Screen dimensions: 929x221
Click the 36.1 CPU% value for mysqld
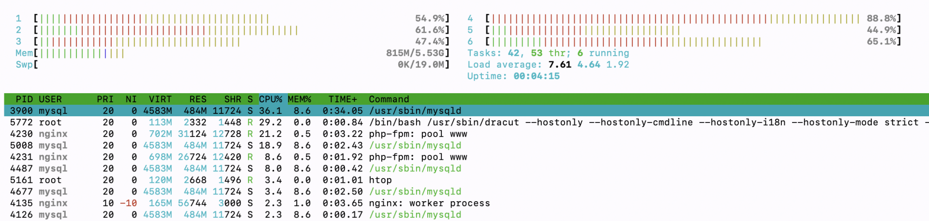tap(270, 110)
